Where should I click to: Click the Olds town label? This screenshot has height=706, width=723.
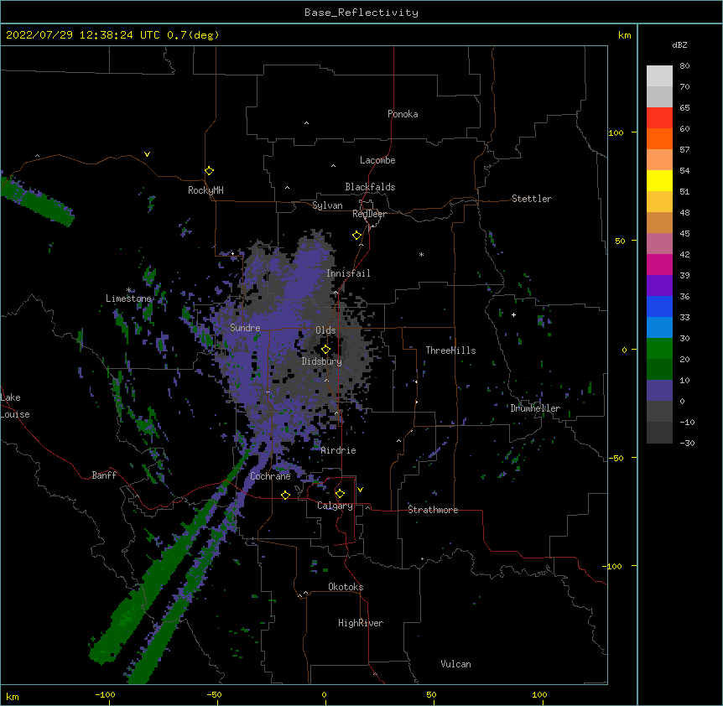325,330
